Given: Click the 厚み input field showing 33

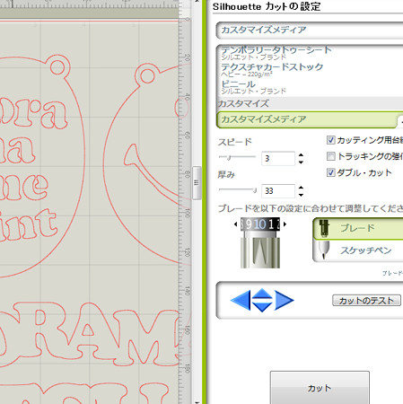Looking at the screenshot, I should (x=278, y=191).
